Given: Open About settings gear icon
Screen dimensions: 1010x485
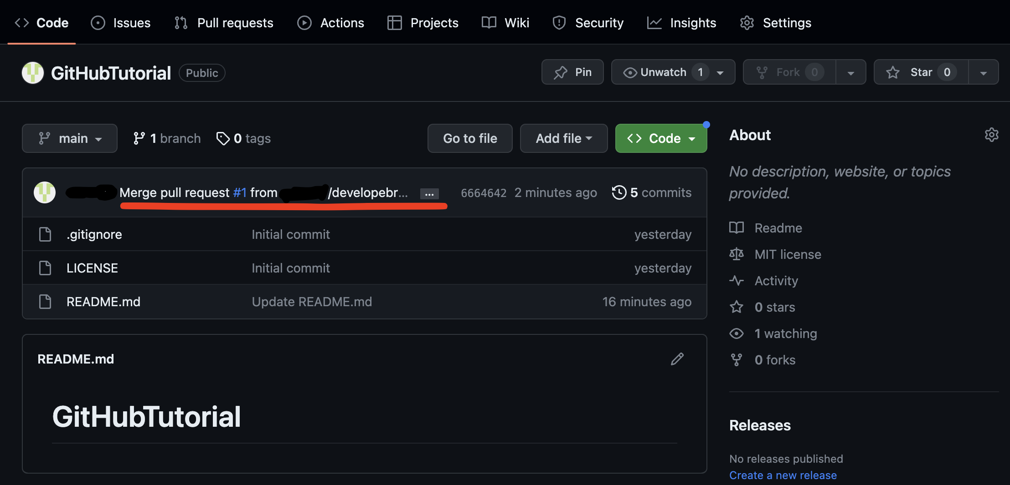Looking at the screenshot, I should 991,135.
